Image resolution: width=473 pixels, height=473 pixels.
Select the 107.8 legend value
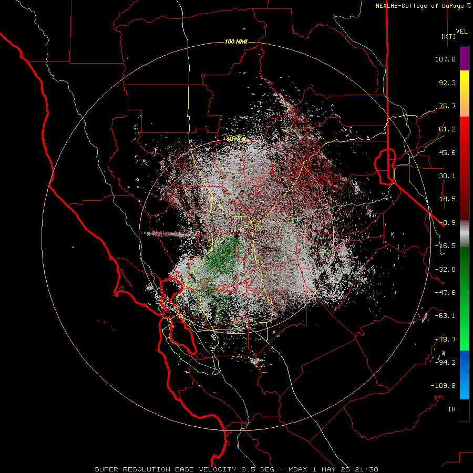click(445, 59)
